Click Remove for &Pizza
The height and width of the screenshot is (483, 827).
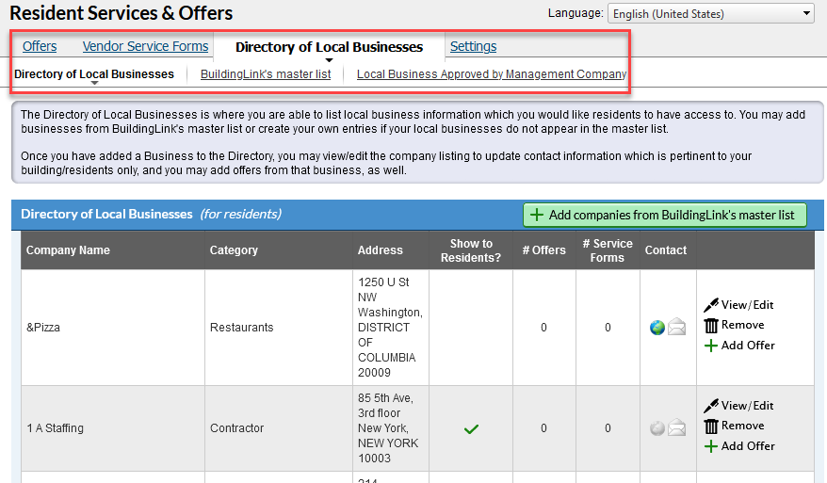742,325
